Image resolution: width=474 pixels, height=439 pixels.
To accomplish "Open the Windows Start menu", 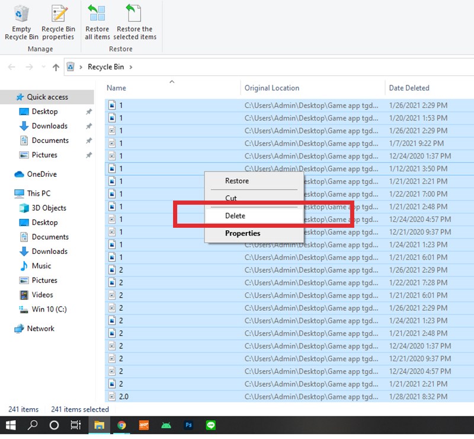I will point(11,425).
